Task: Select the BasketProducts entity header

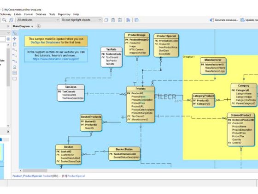Action: pyautogui.click(x=91, y=117)
